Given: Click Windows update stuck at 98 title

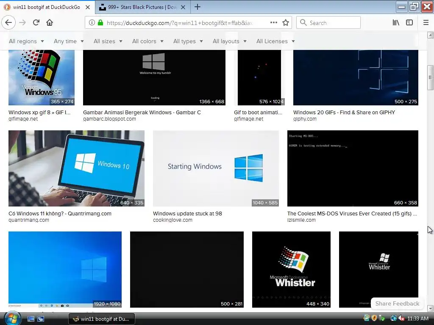Looking at the screenshot, I should coord(187,214).
